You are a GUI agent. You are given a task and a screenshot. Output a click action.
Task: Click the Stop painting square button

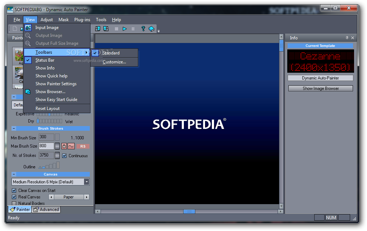click(x=116, y=29)
